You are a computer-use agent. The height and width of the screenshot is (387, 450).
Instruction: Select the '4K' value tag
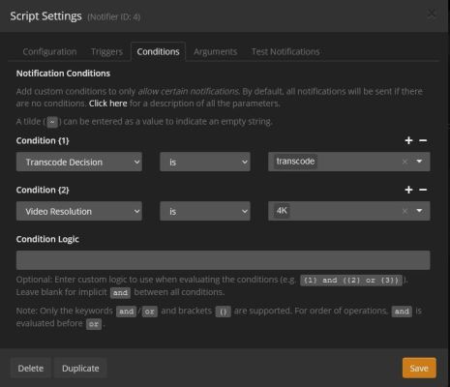282,211
